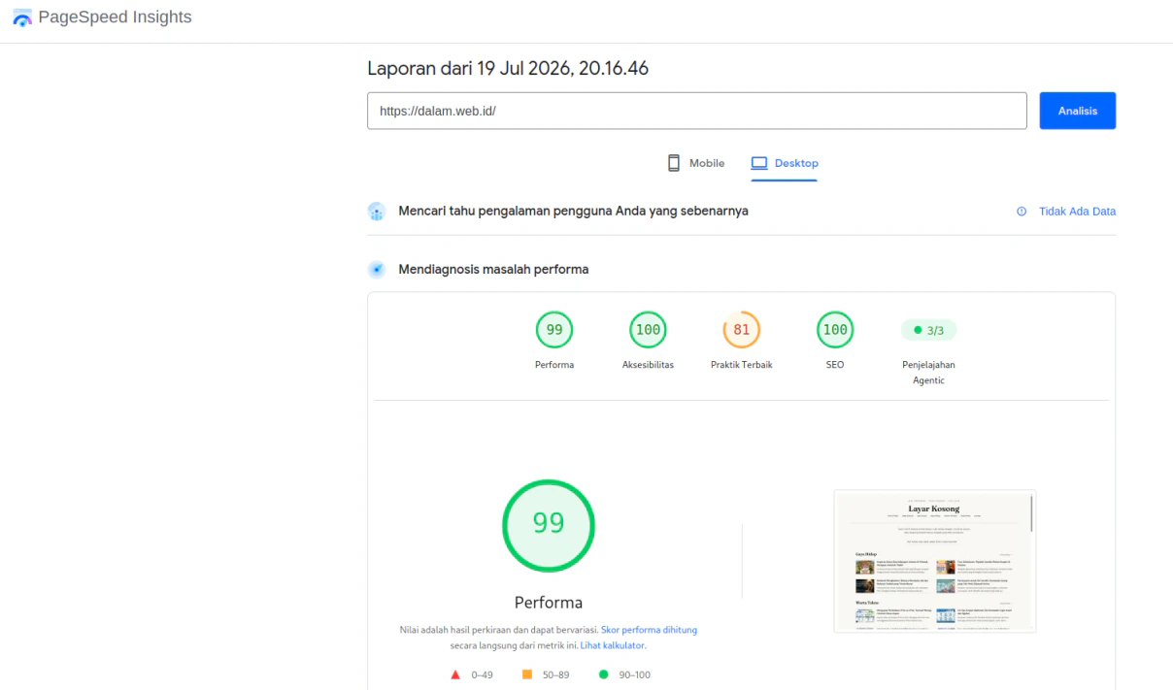
Task: Click the Mendiagnosis masalah performa heading
Action: coord(493,269)
